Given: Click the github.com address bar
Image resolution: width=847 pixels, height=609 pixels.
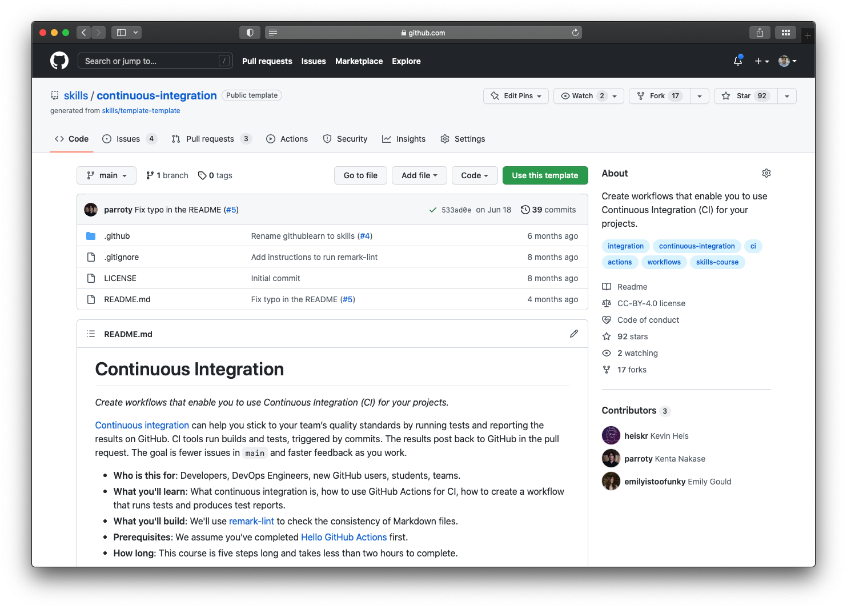Looking at the screenshot, I should pyautogui.click(x=423, y=33).
